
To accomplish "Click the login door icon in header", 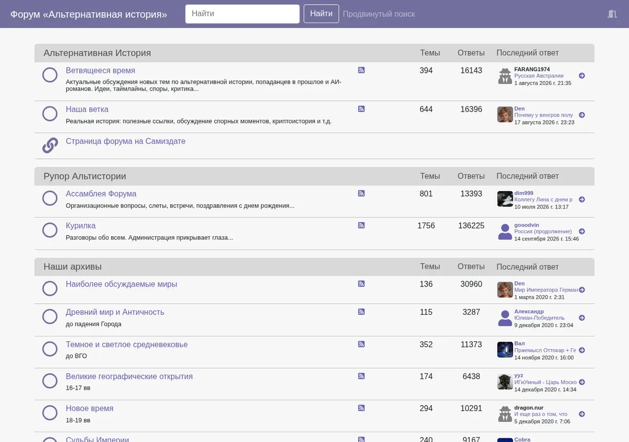I will (612, 14).
